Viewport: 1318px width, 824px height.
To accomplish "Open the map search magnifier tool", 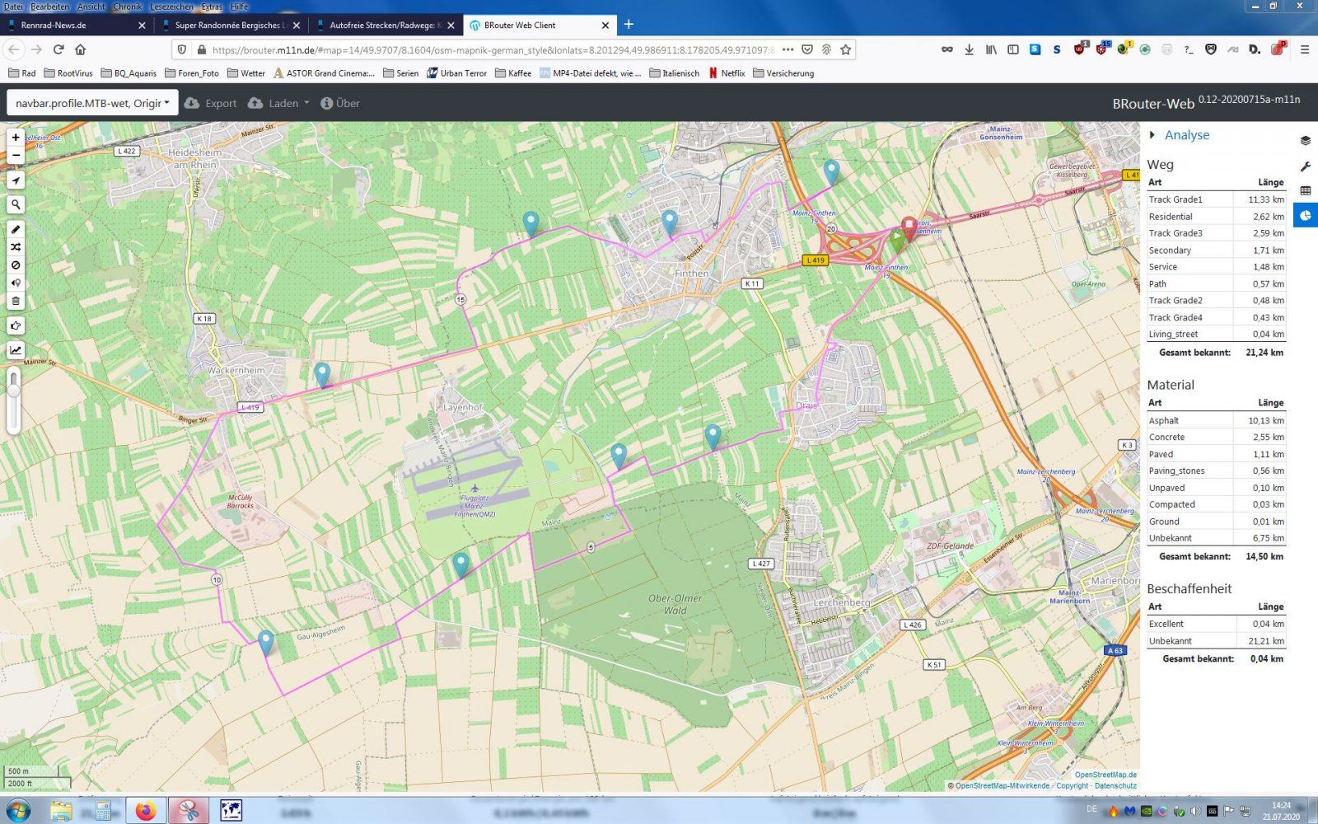I will [x=16, y=204].
